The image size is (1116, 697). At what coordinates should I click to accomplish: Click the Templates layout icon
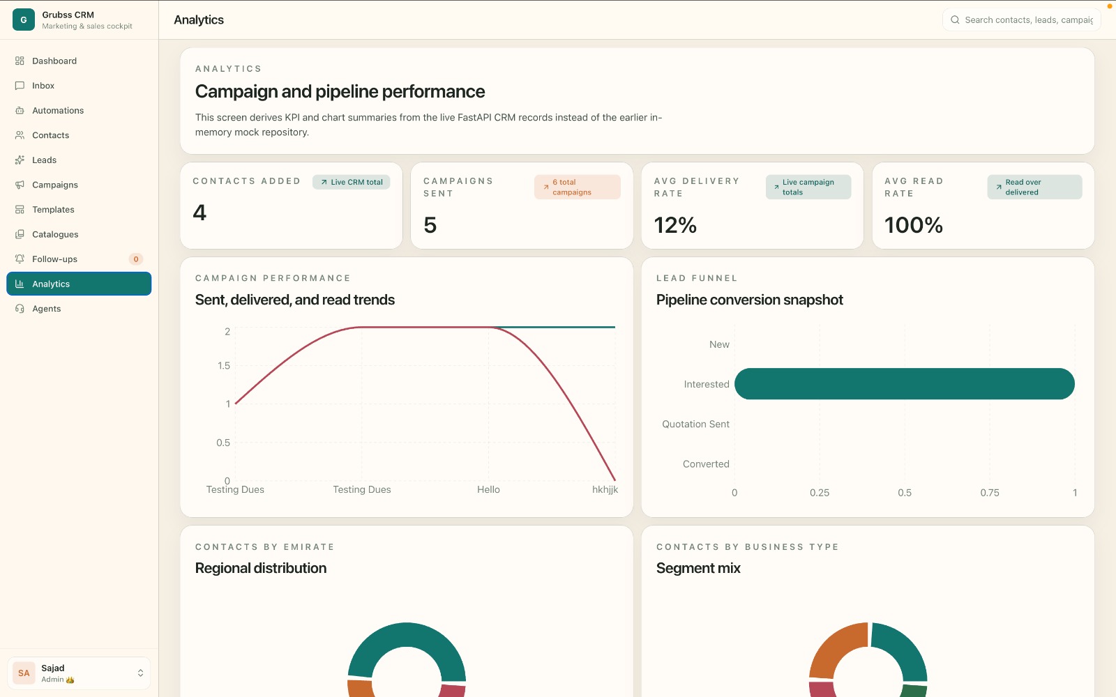point(20,209)
